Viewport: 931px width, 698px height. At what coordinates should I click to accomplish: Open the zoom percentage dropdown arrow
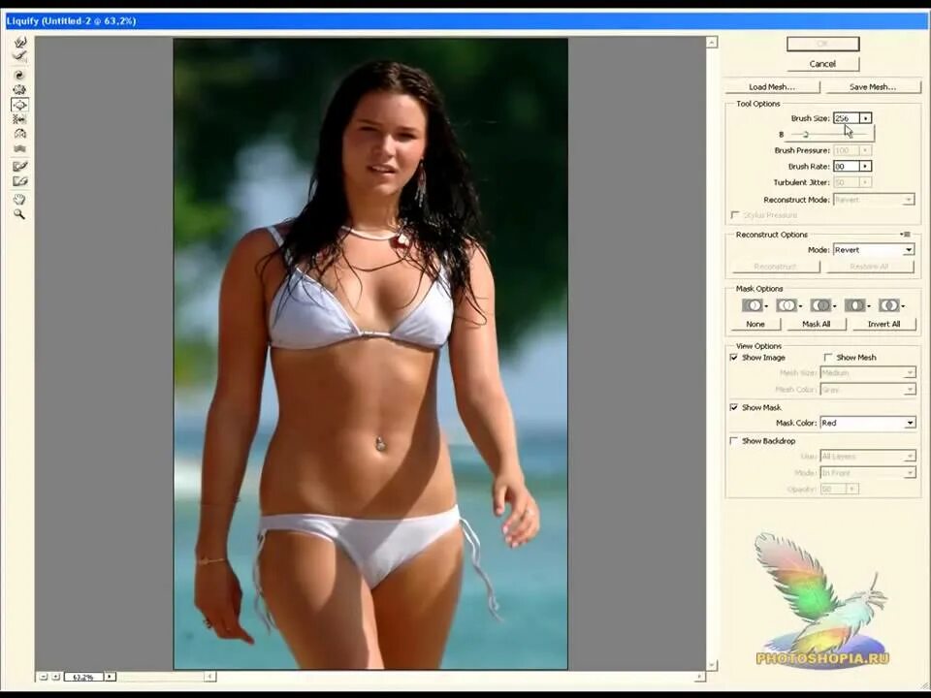(x=110, y=677)
